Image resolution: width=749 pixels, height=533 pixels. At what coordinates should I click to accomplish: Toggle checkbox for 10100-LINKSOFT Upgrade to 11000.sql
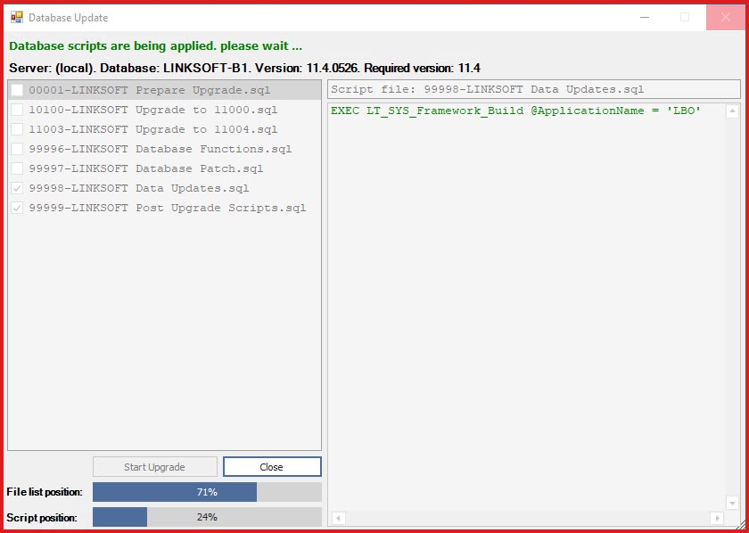(17, 110)
